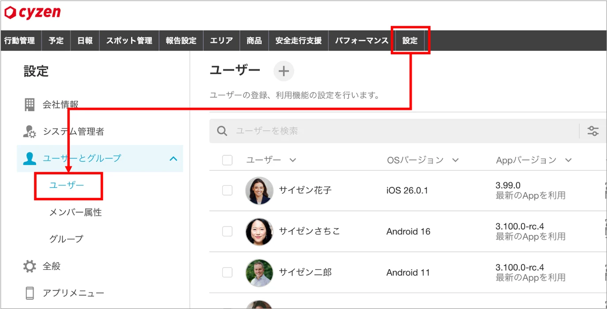Open サイゼン二郎 avatar photo
Image resolution: width=607 pixels, height=309 pixels.
259,273
